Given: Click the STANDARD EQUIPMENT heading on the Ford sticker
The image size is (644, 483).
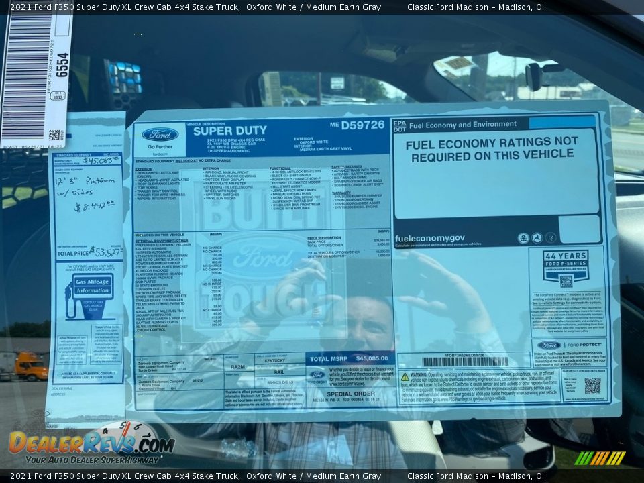Looking at the screenshot, I should click(182, 161).
